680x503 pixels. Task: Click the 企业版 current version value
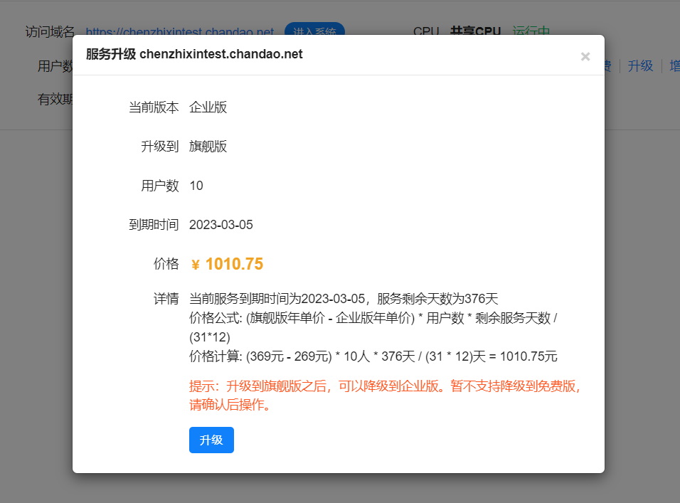[x=208, y=107]
